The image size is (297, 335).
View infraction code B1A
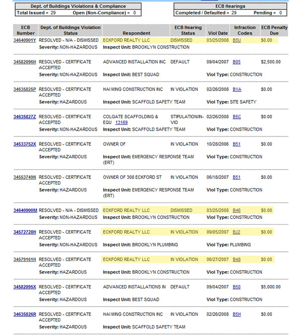[237, 90]
